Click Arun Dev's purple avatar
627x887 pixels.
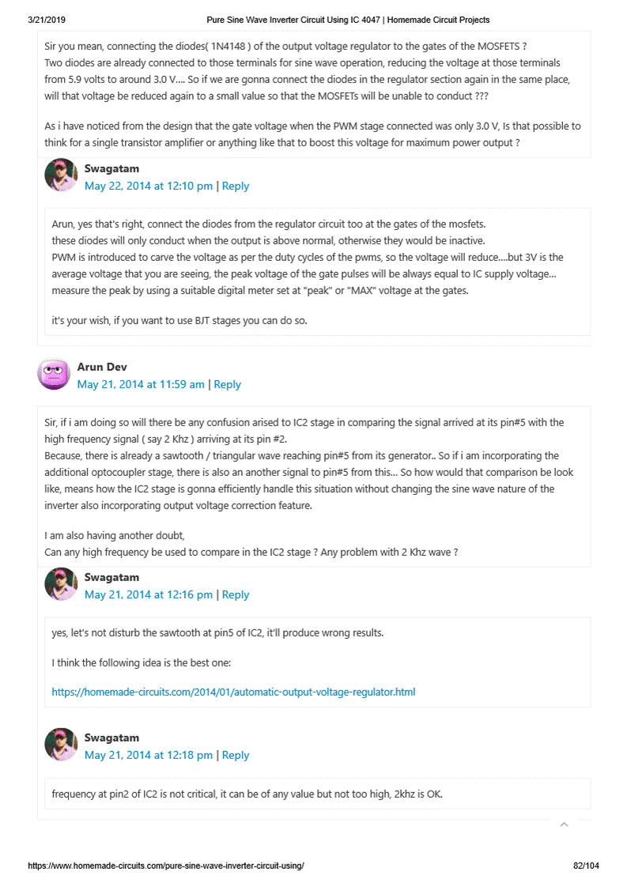coord(54,373)
